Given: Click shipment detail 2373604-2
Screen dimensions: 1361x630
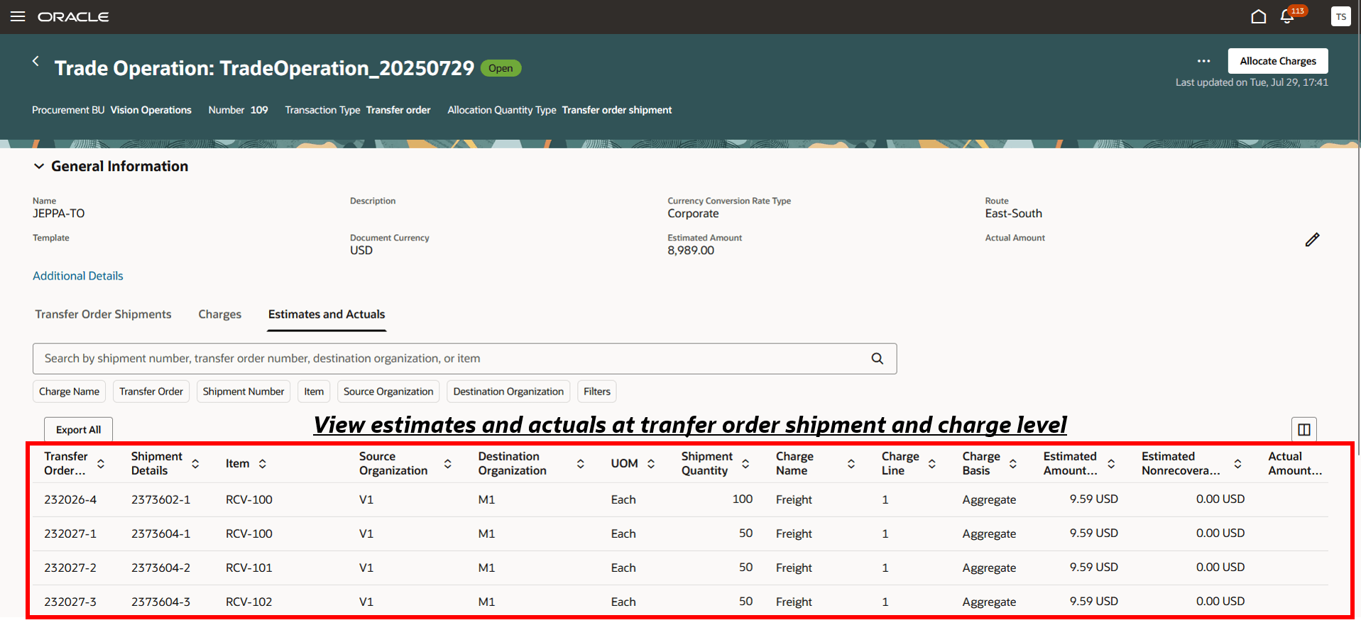Looking at the screenshot, I should tap(160, 568).
